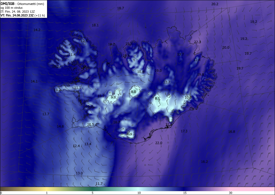Click the 13.4 value over the sea

pyautogui.click(x=88, y=144)
